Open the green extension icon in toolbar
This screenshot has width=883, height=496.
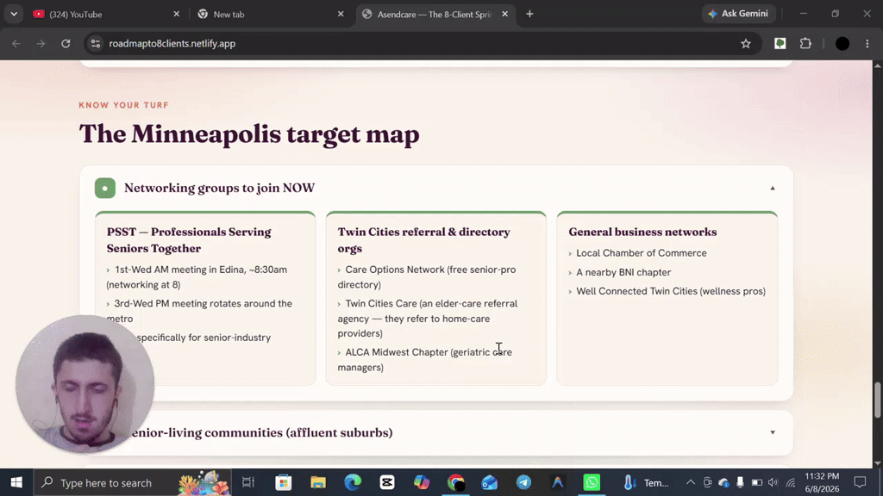click(780, 43)
